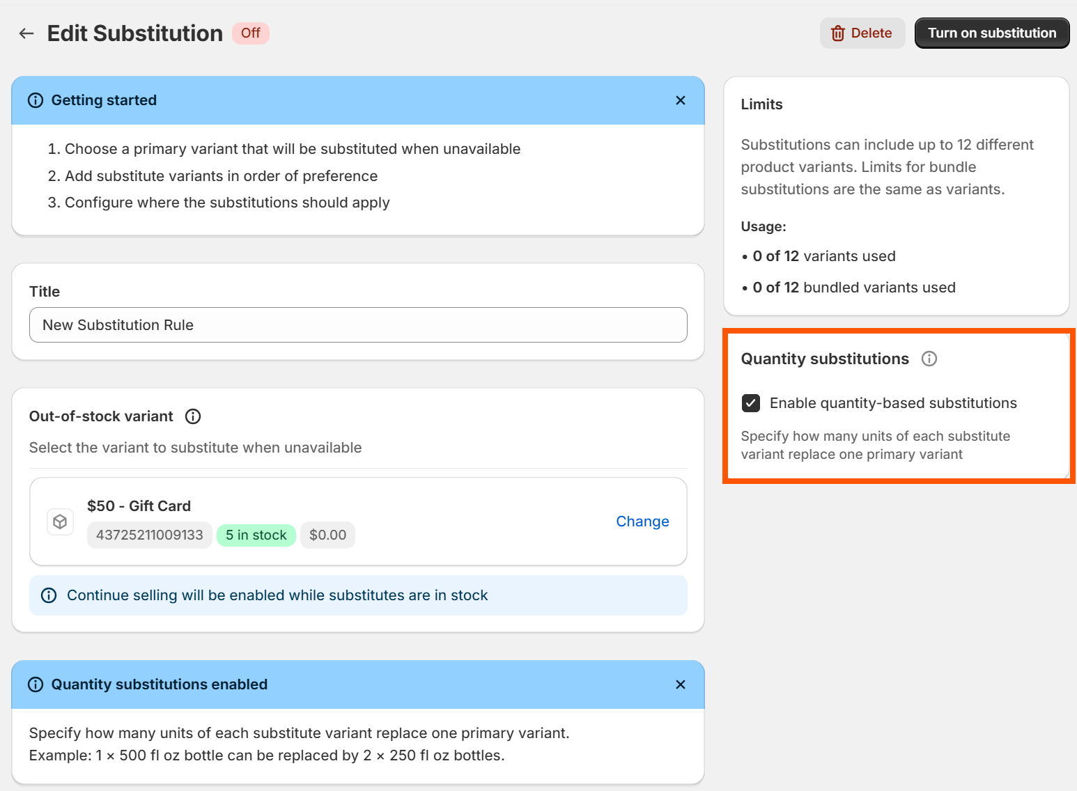Click the Delete button with trash icon
1077x791 pixels.
862,33
